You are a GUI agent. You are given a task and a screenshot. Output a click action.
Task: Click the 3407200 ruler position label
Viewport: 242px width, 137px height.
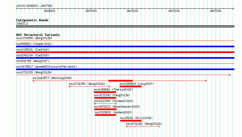(174, 11)
